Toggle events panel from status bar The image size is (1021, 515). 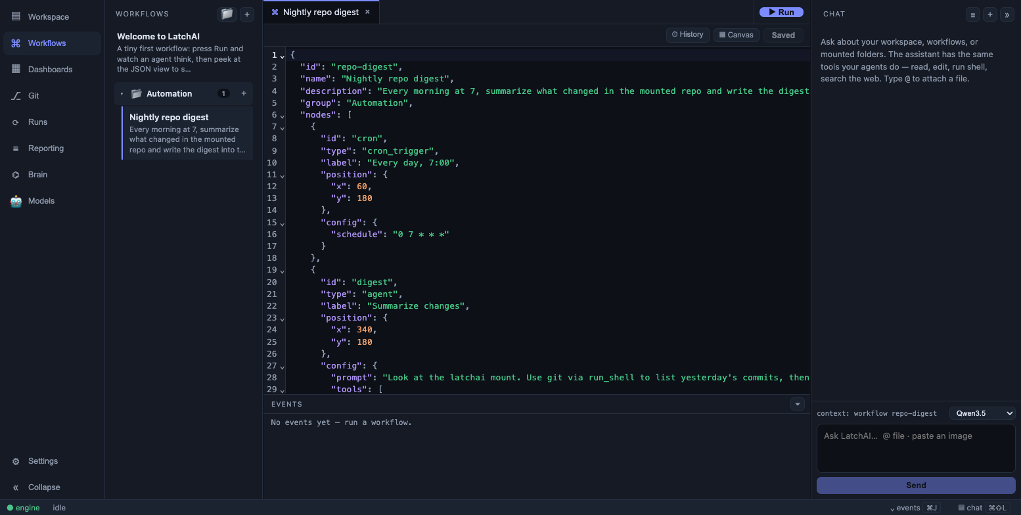pyautogui.click(x=915, y=508)
